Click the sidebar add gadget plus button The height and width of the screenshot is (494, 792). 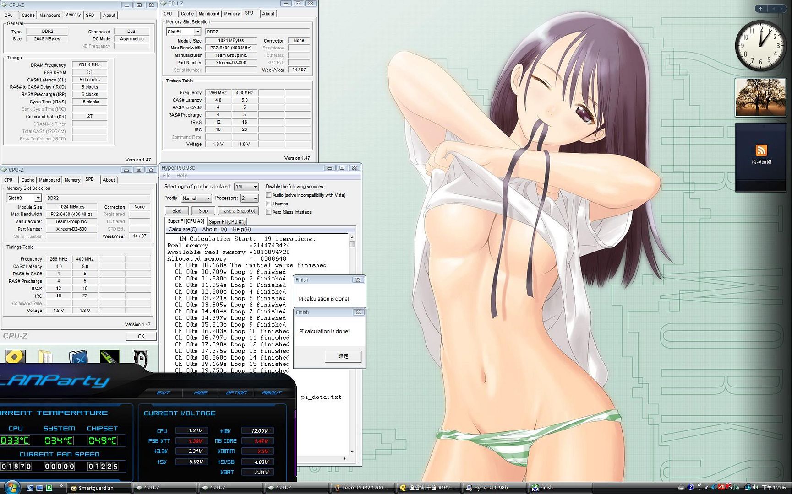(x=760, y=9)
